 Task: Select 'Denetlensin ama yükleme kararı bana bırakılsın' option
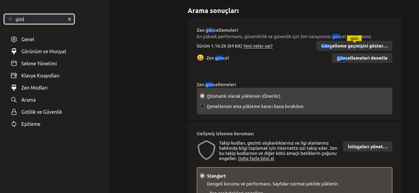tap(202, 106)
